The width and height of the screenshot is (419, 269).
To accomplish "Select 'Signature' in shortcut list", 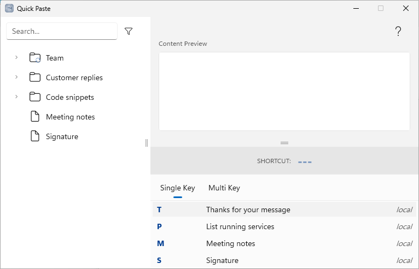I will pyautogui.click(x=284, y=260).
